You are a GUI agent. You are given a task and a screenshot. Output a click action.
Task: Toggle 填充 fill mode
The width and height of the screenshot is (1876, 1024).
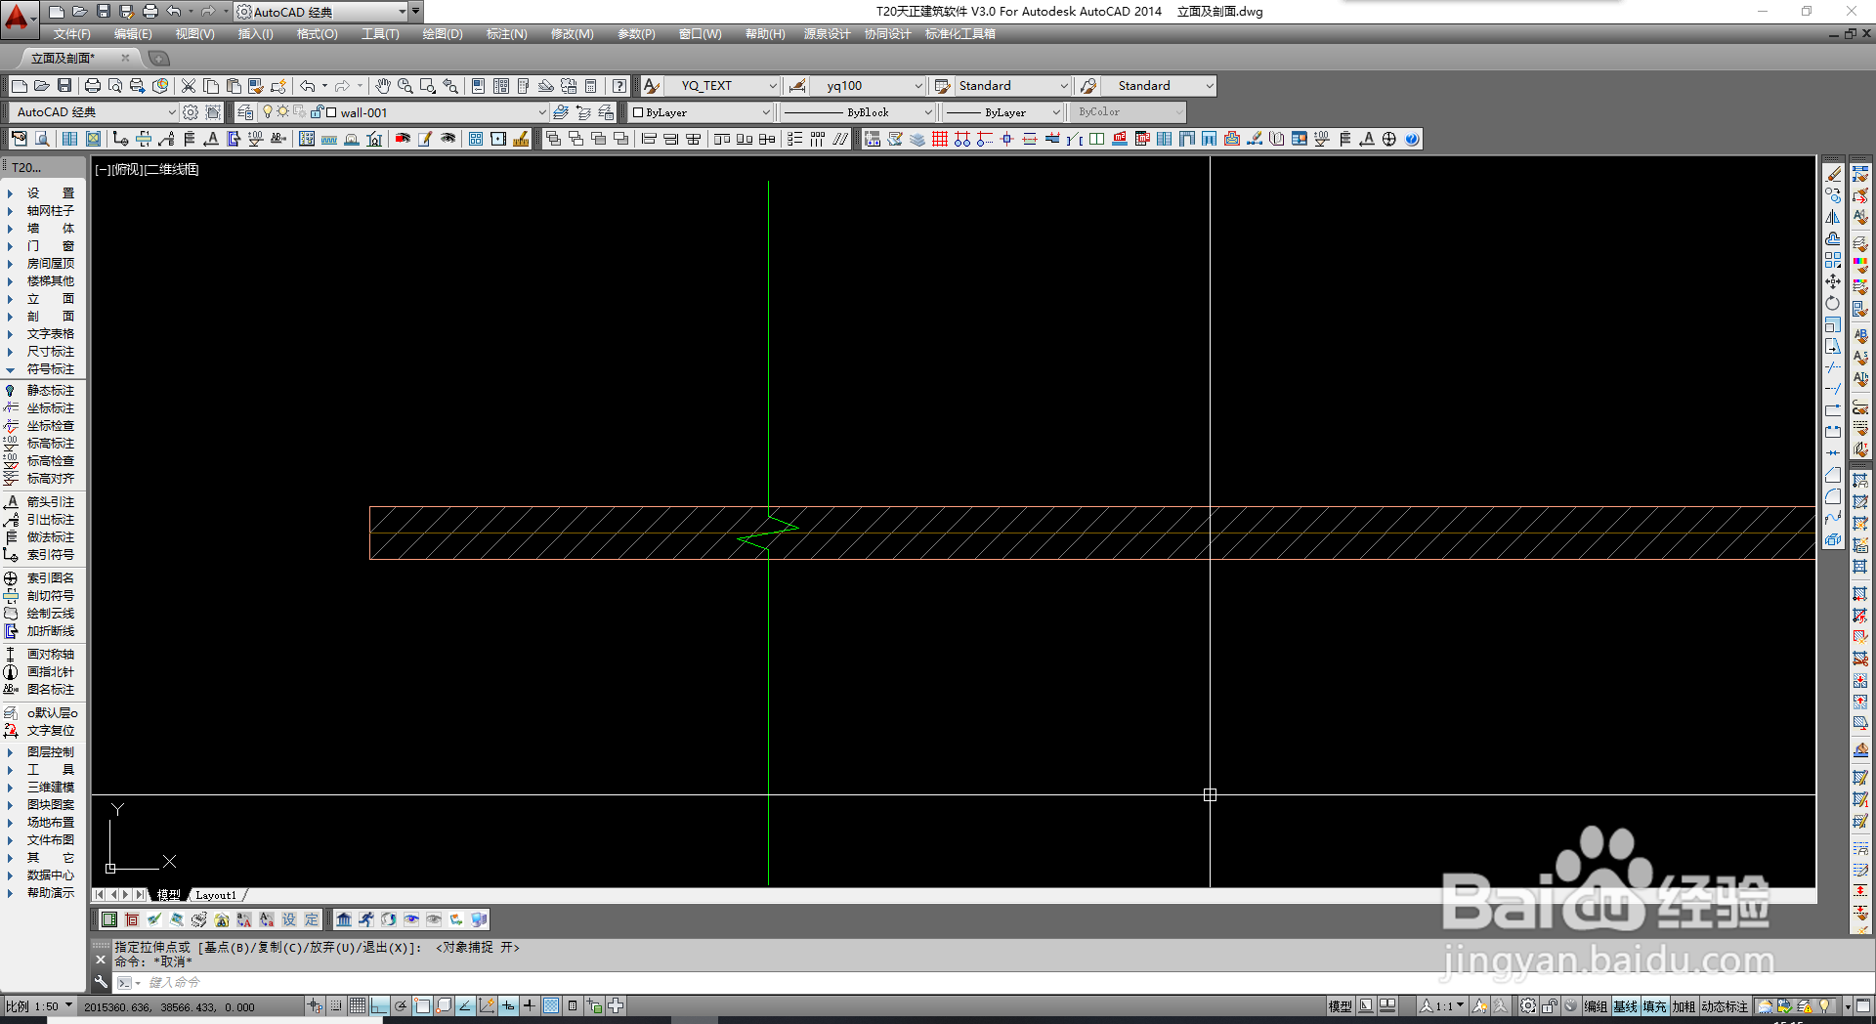click(x=1655, y=1006)
